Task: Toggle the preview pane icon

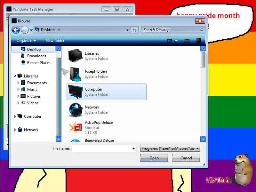Action: (187, 41)
